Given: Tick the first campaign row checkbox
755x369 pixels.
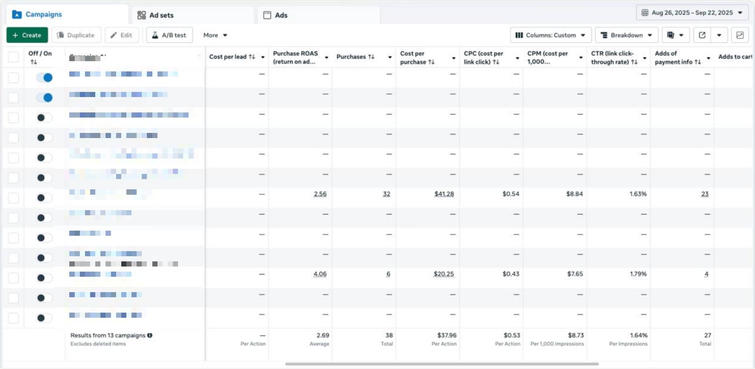Looking at the screenshot, I should click(x=13, y=78).
